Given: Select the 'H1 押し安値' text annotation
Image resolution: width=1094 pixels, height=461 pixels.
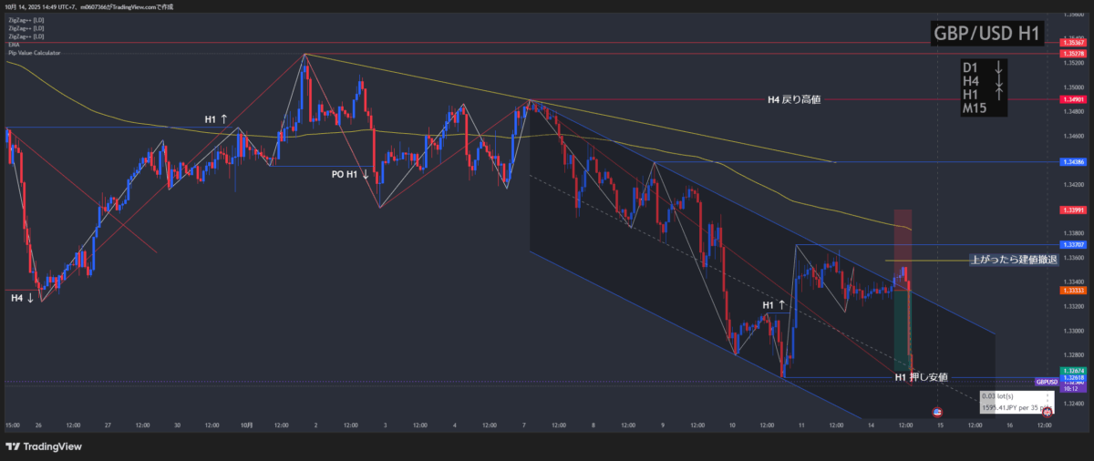Looking at the screenshot, I should pyautogui.click(x=921, y=377).
